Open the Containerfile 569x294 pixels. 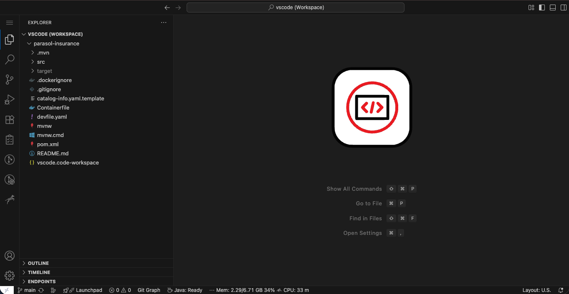[97, 107]
